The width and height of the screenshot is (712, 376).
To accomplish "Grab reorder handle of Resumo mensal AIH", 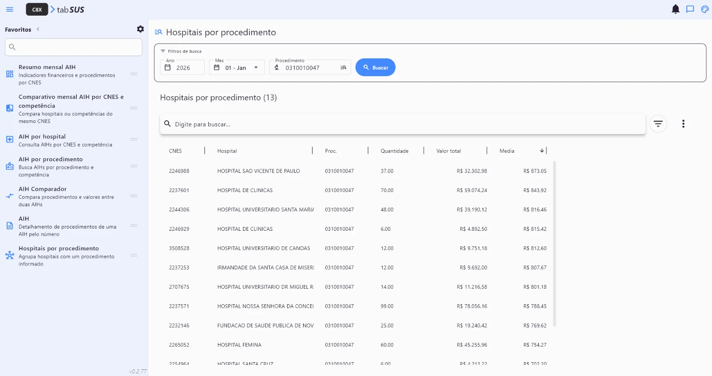I will tap(133, 74).
